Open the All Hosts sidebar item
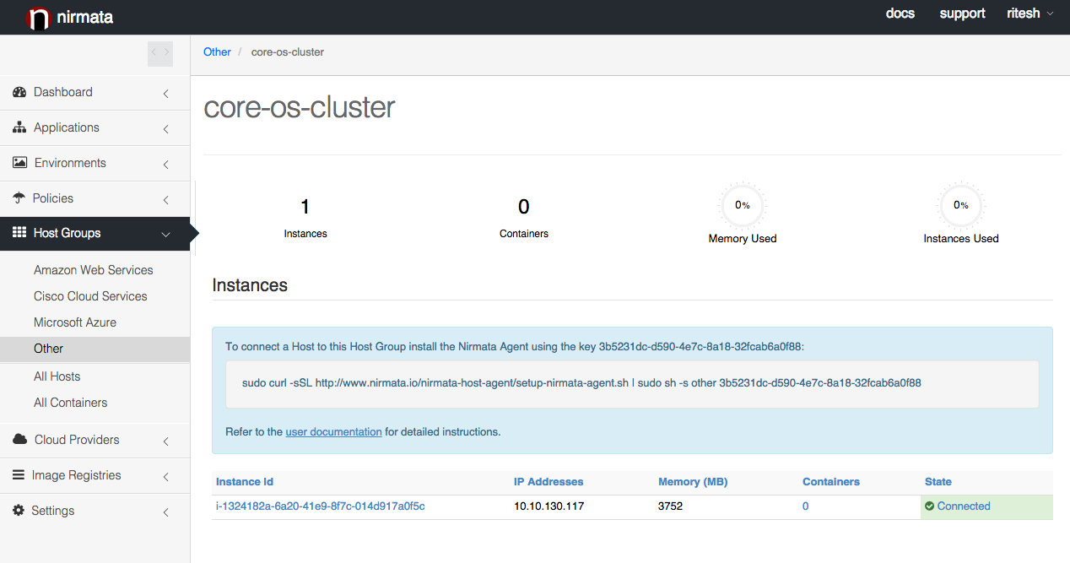 57,376
